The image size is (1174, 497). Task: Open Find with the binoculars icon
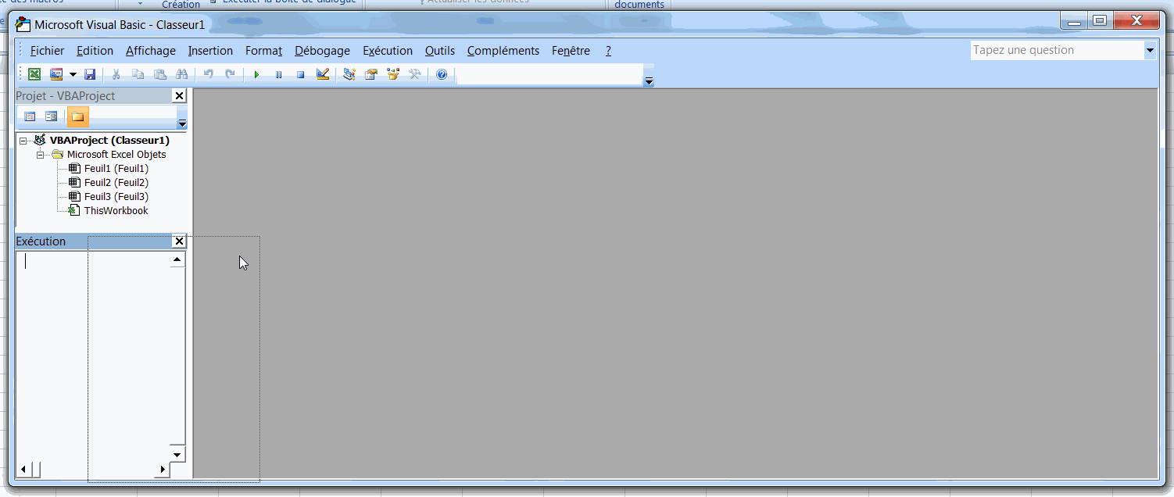[x=182, y=75]
